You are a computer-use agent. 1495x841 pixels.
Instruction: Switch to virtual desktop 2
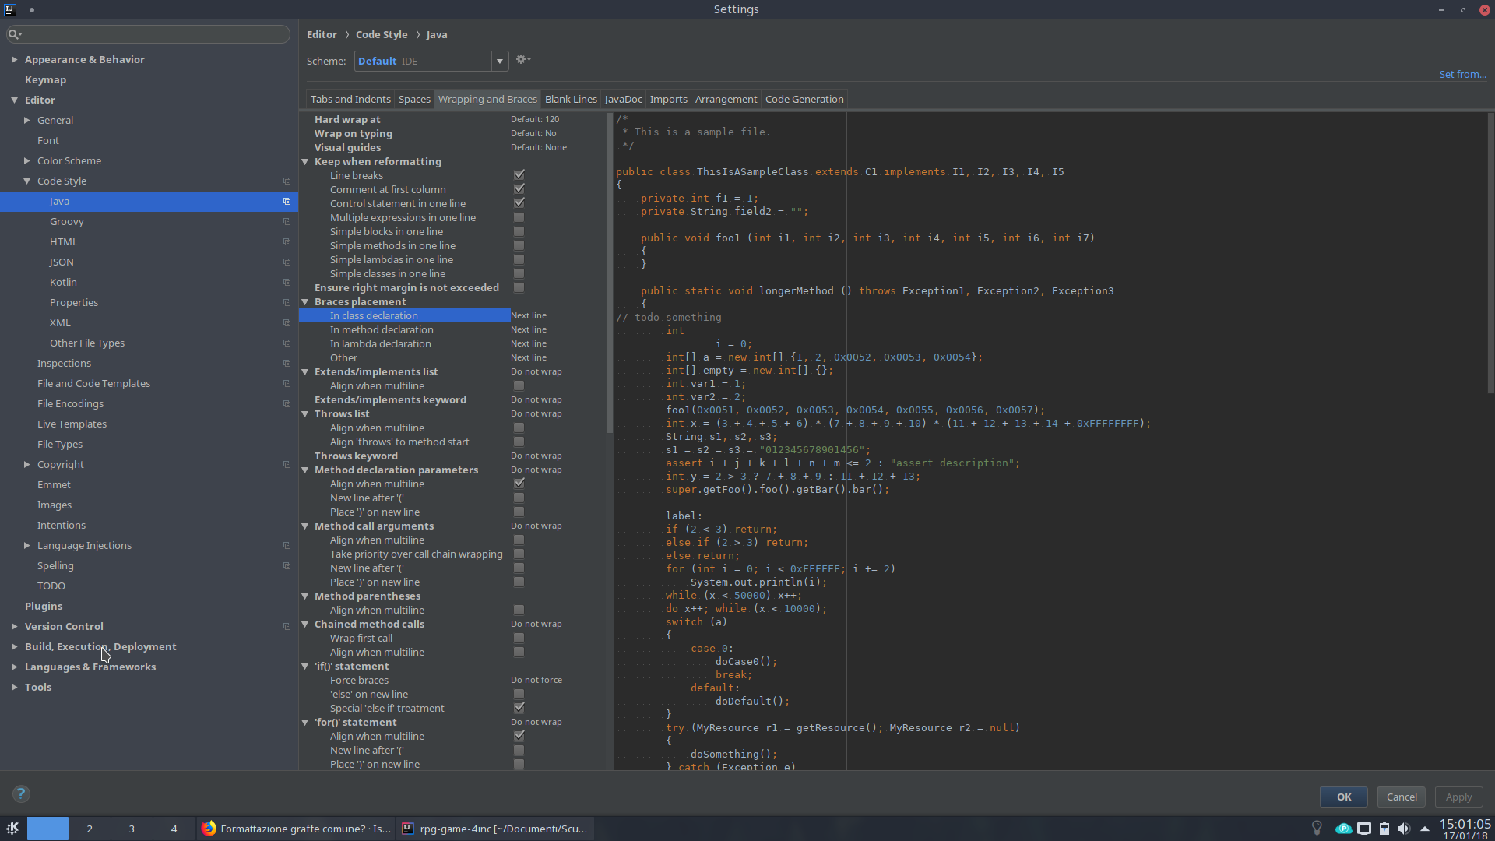90,829
